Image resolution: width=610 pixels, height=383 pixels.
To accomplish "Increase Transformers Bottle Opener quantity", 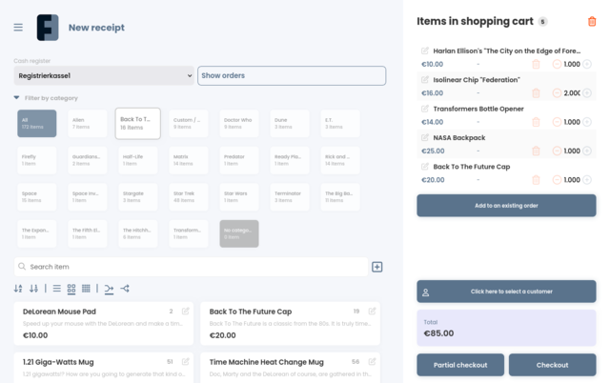I will tap(587, 122).
